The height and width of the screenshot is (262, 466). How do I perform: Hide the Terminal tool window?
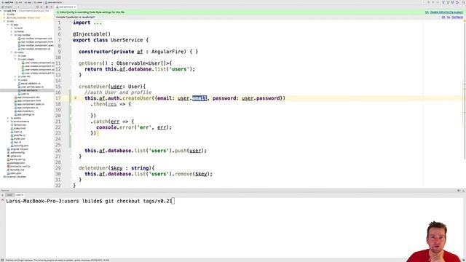tap(463, 191)
